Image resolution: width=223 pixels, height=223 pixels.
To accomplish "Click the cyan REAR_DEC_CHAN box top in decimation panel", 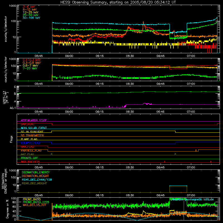I will click(x=178, y=186).
